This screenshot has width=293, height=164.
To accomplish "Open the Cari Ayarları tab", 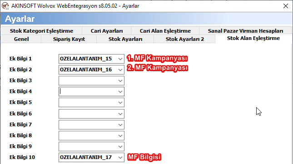I will (107, 30).
